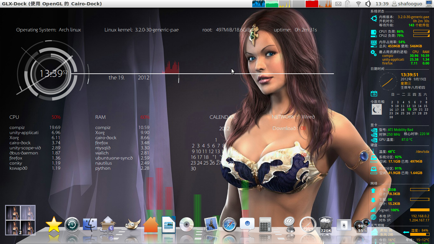Viewport: 434px width, 244px height.
Task: Click the light switch dock icon
Action: (344, 225)
